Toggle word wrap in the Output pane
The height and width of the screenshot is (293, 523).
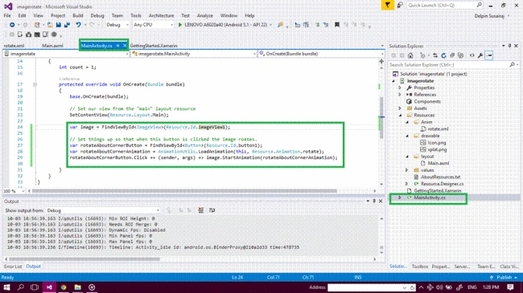[212, 210]
